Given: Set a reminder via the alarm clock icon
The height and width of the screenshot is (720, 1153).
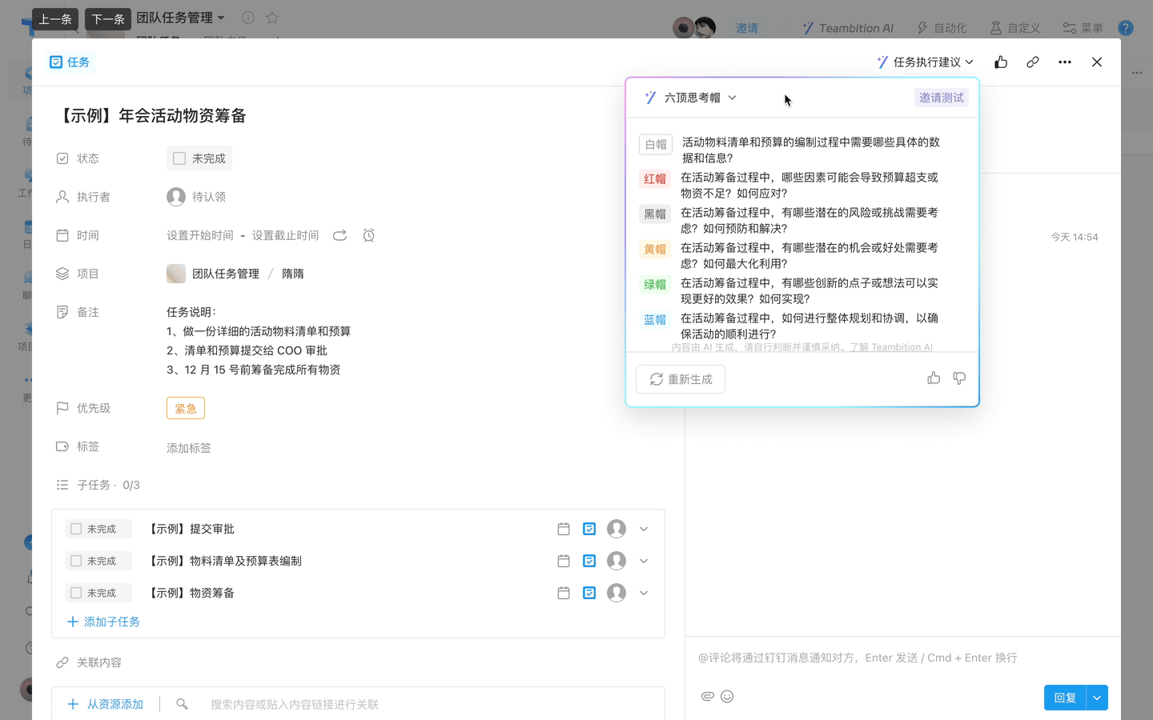Looking at the screenshot, I should click(368, 235).
